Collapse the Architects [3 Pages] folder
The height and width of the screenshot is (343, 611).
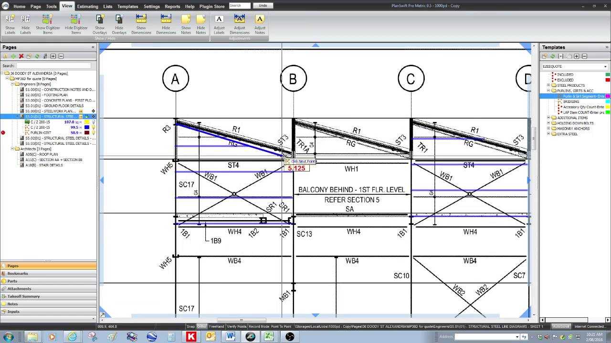click(x=12, y=149)
